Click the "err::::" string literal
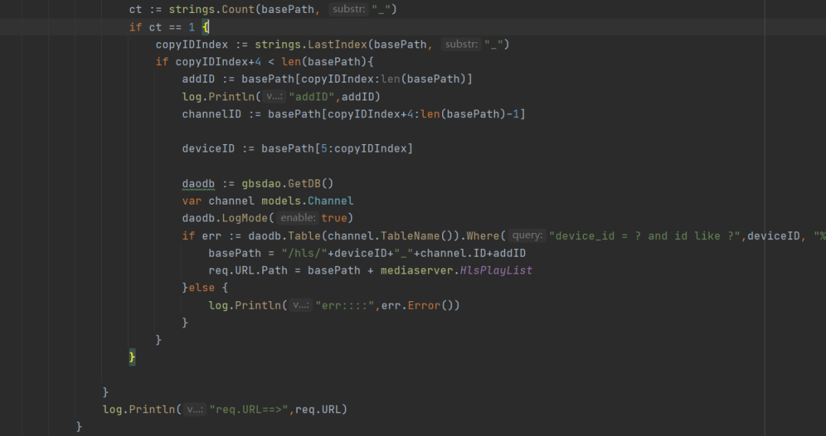This screenshot has height=436, width=826. click(345, 305)
